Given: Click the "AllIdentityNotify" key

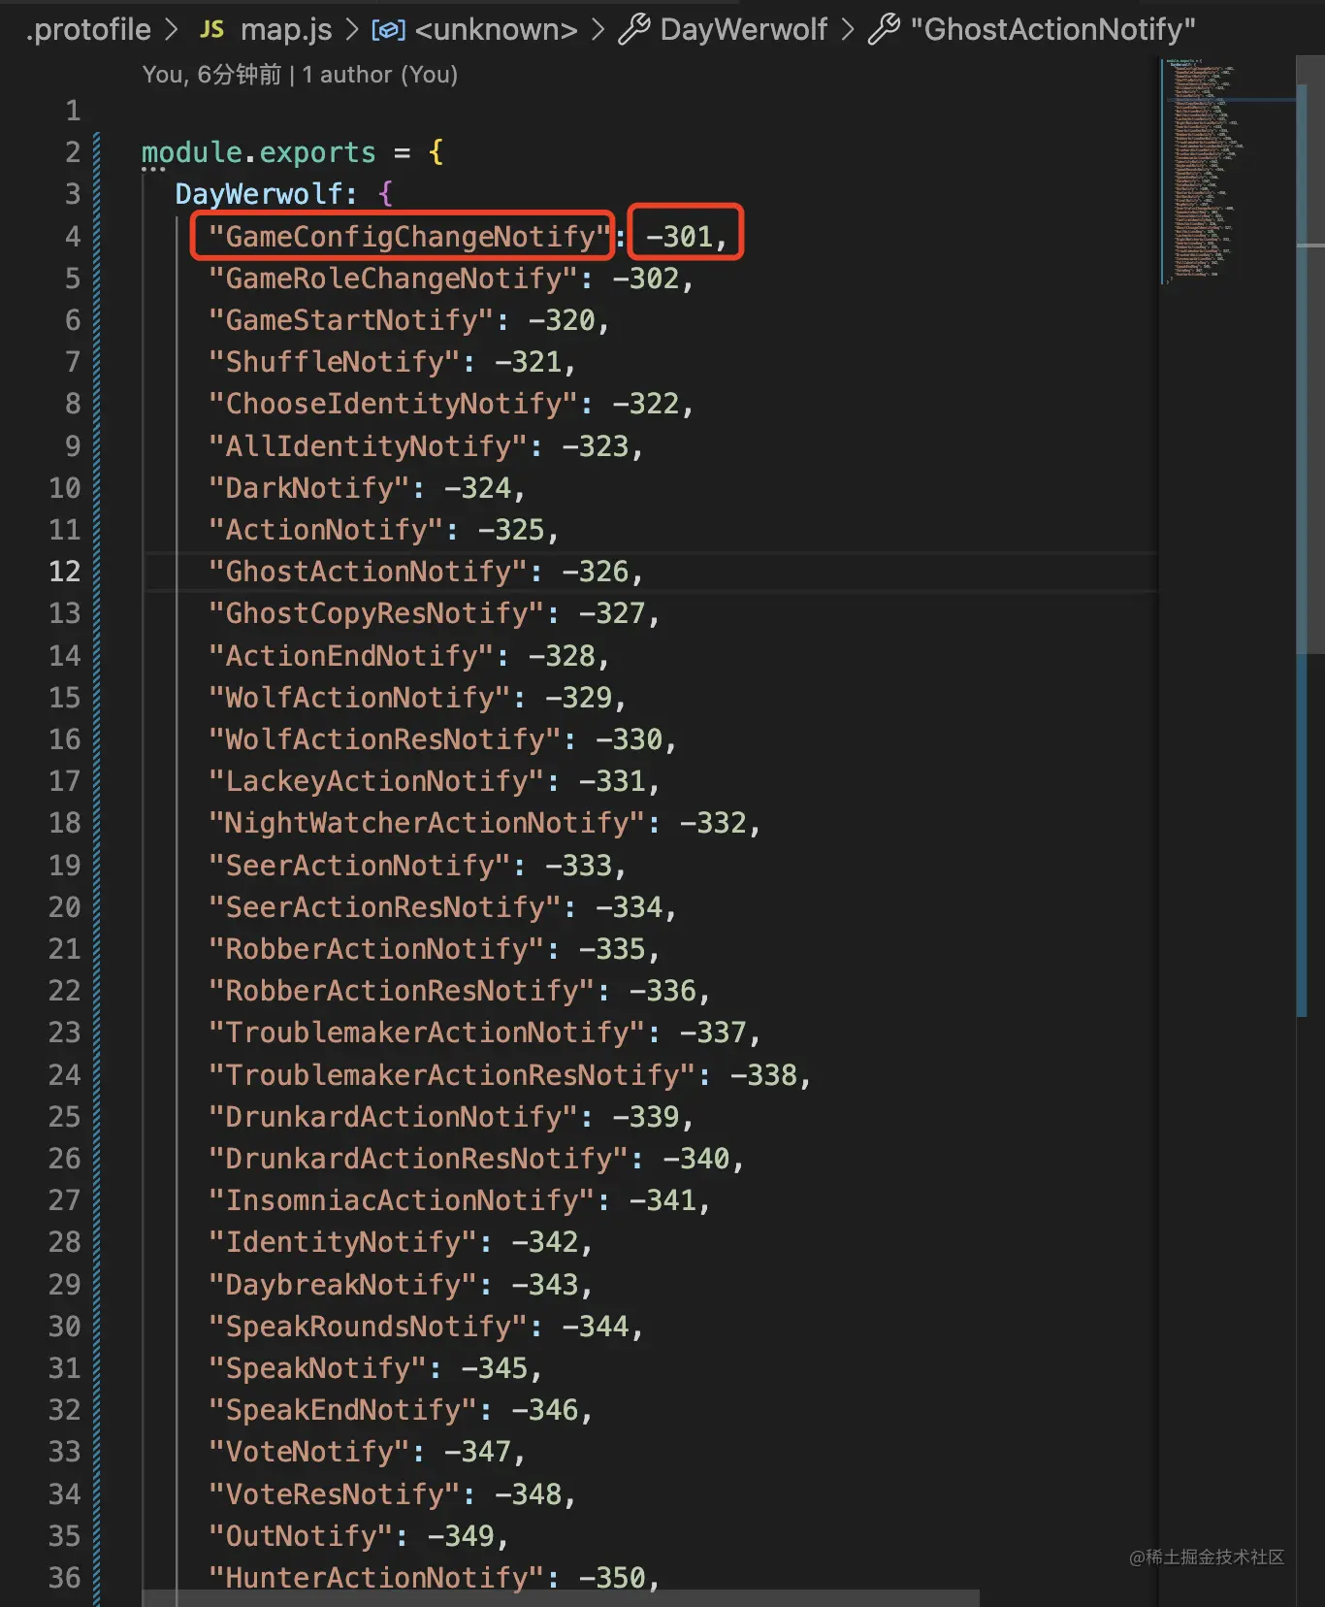Looking at the screenshot, I should click(368, 445).
